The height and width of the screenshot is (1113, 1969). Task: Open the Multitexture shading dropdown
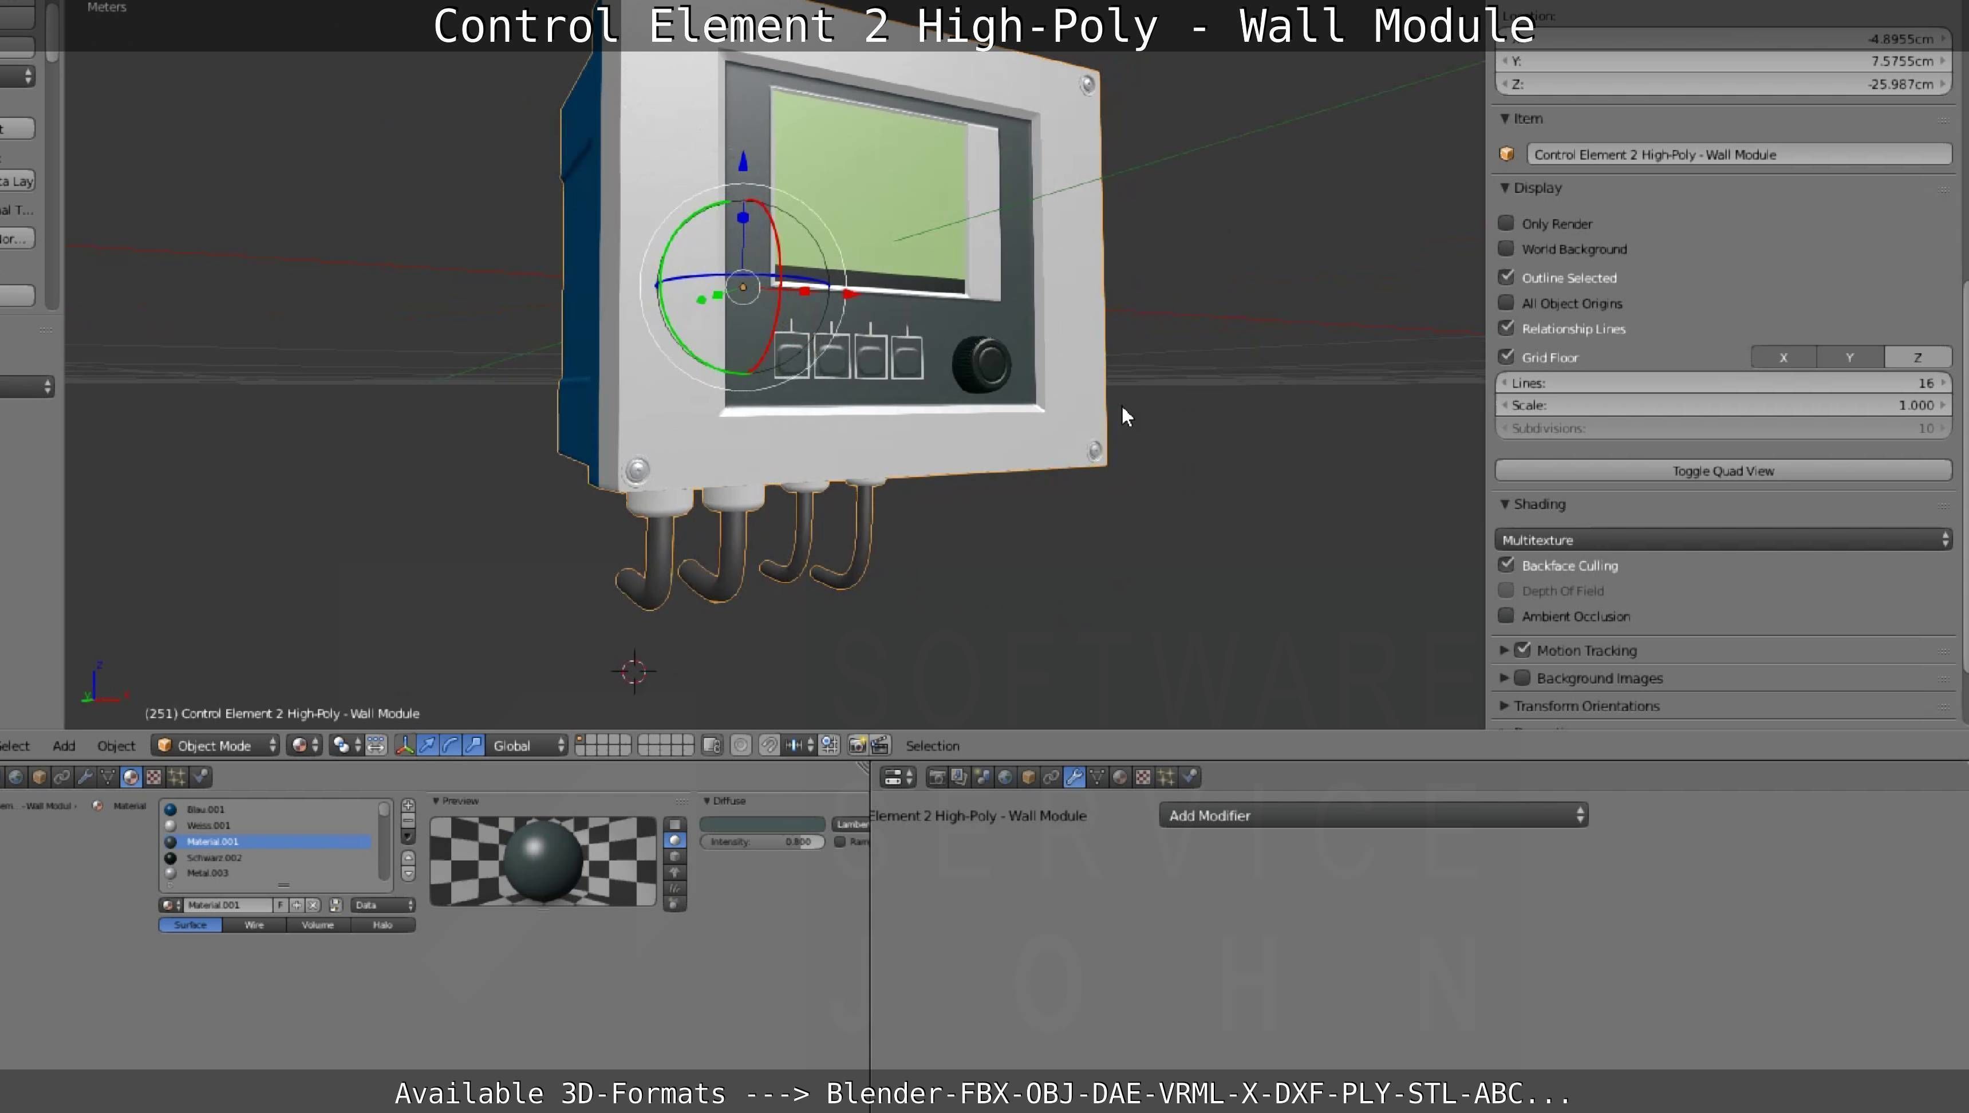coord(1723,540)
